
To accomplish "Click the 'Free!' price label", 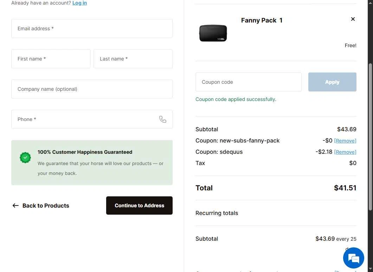I will 351,45.
